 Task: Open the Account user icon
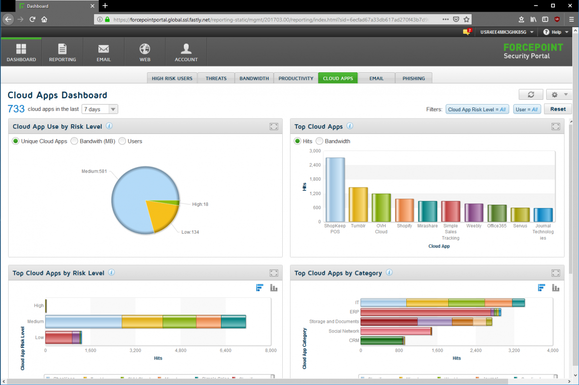(x=186, y=49)
